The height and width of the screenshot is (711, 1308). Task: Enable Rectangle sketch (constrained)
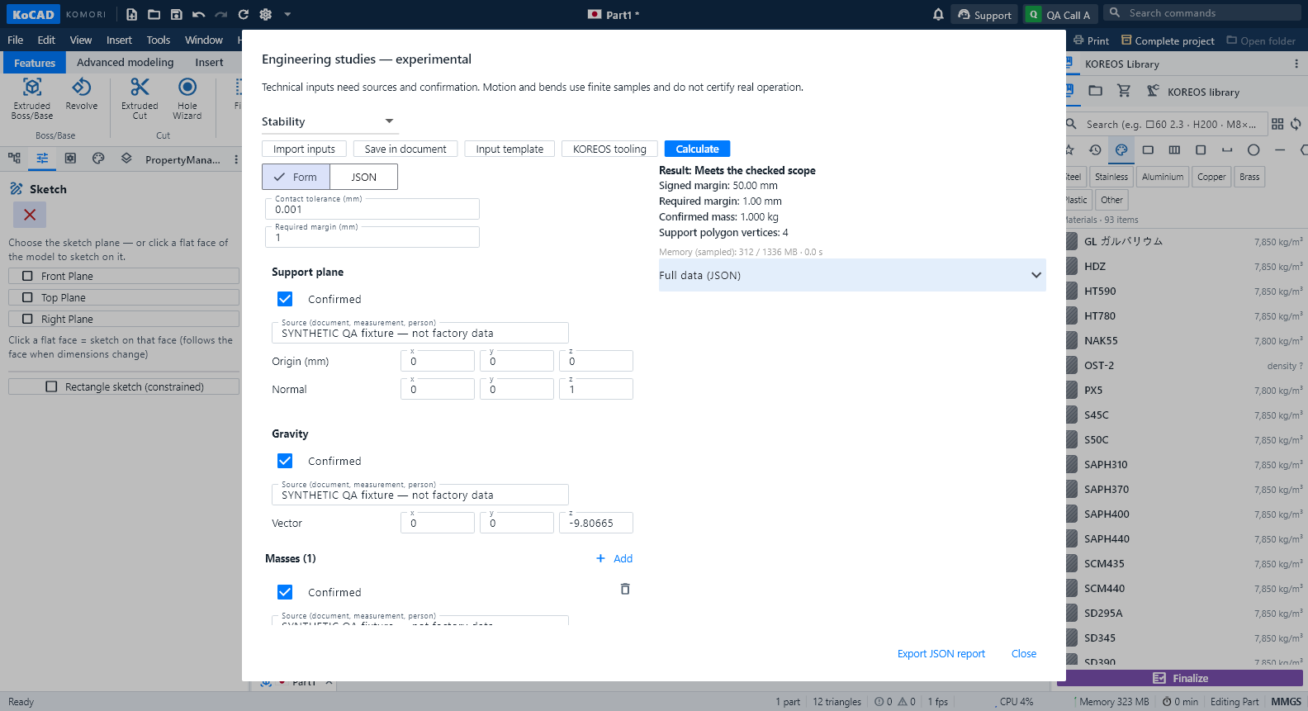tap(124, 386)
